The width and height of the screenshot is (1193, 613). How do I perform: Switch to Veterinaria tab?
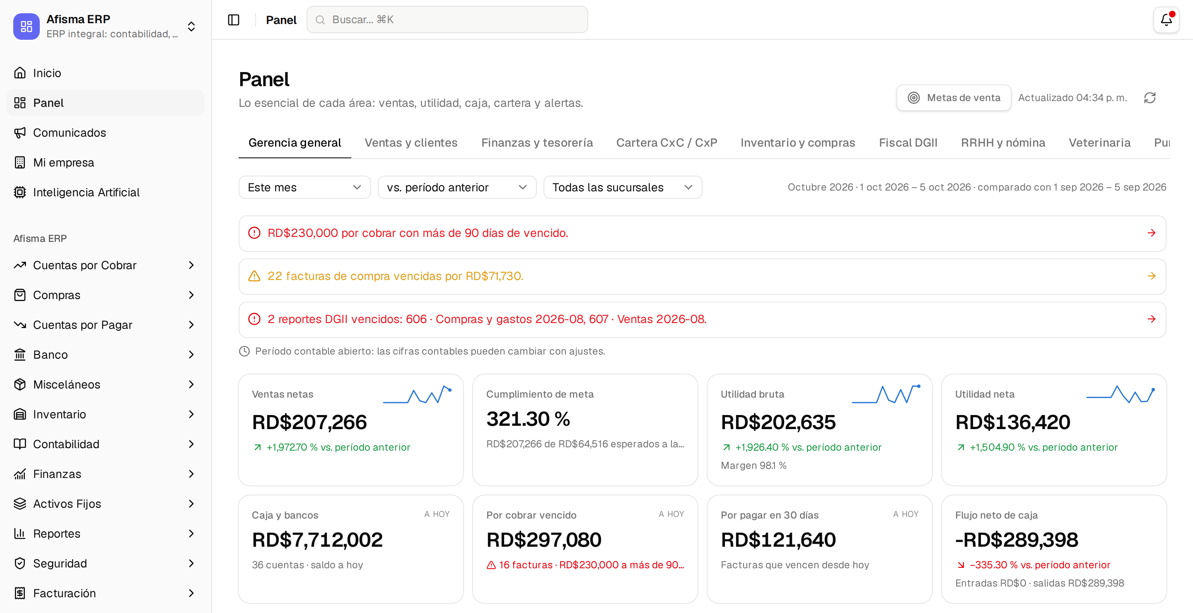1099,142
